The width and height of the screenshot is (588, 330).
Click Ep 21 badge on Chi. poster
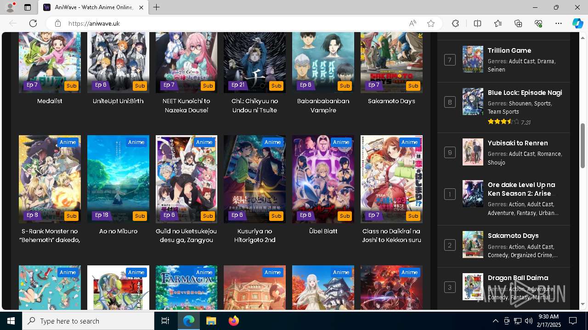(x=238, y=85)
